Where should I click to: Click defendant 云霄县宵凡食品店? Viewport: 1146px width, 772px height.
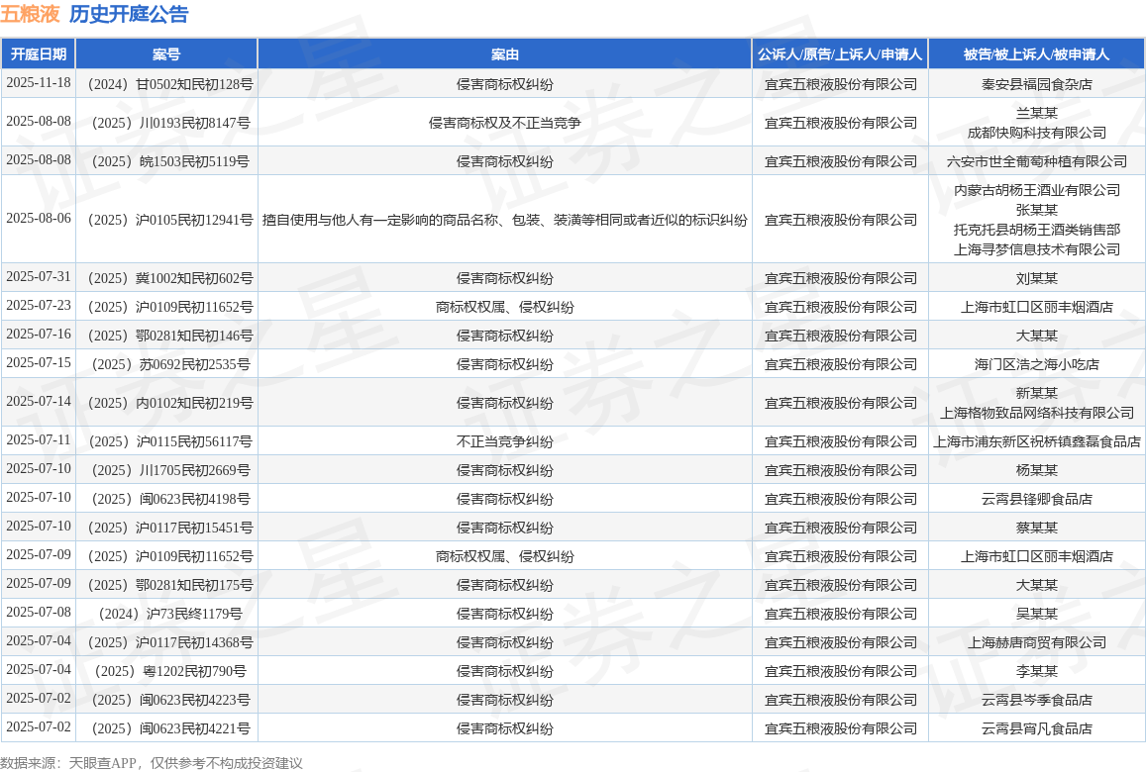[x=1036, y=728]
